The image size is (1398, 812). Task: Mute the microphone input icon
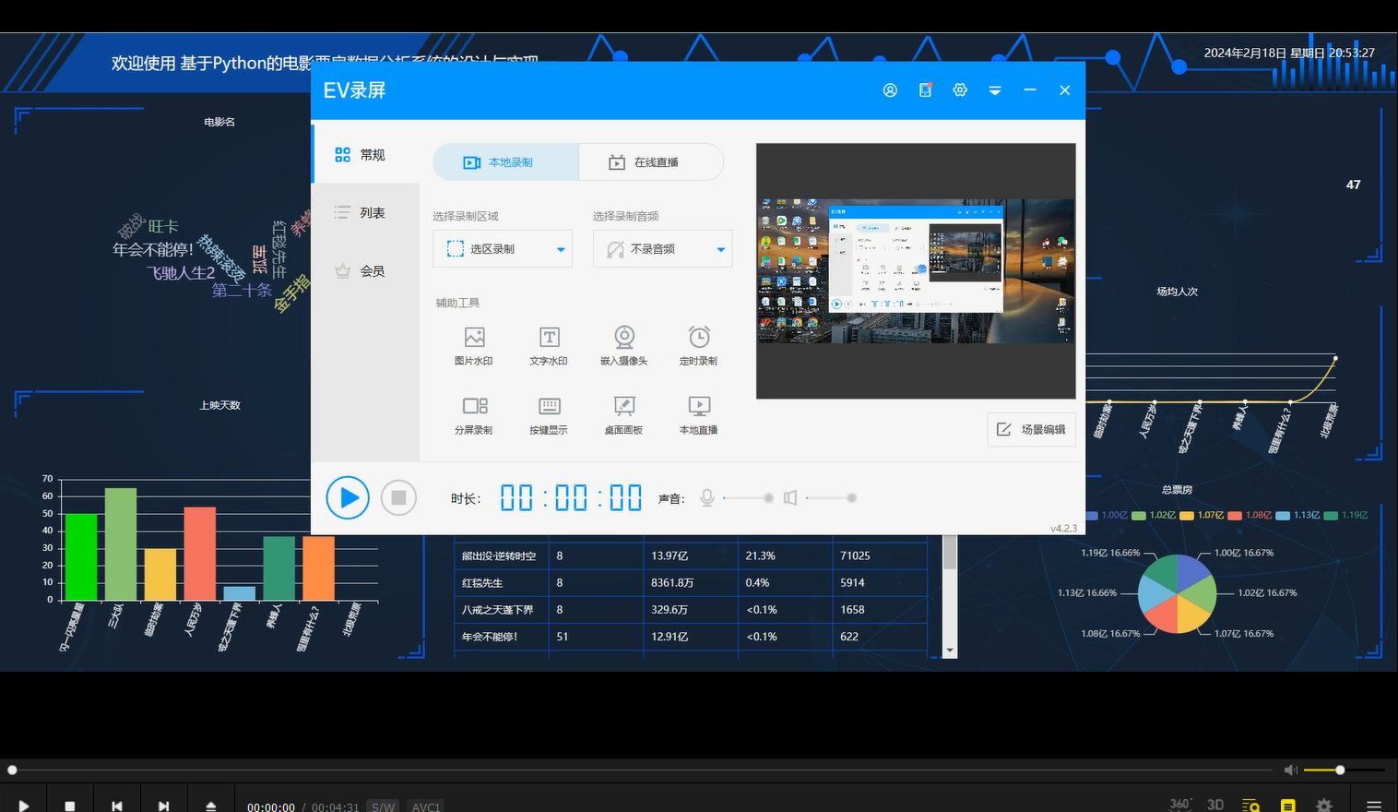coord(706,497)
